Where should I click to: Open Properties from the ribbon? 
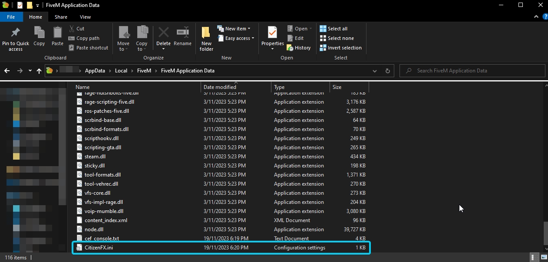tap(272, 33)
